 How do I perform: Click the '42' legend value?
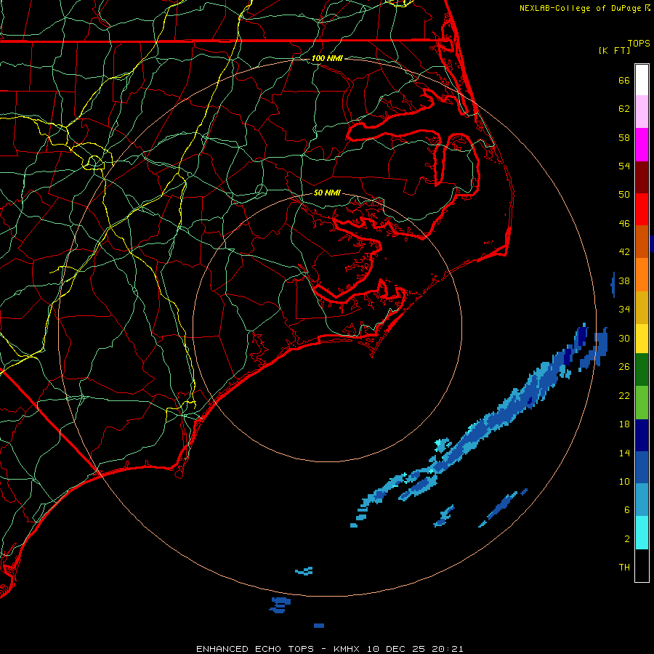pyautogui.click(x=624, y=252)
